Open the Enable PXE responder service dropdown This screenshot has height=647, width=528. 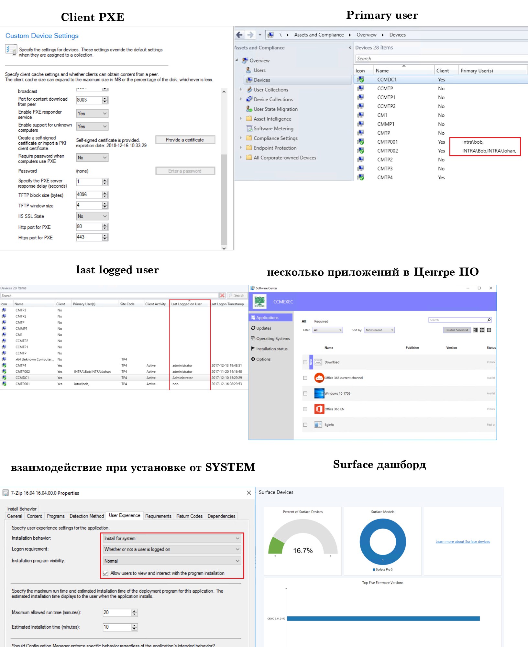(x=92, y=113)
